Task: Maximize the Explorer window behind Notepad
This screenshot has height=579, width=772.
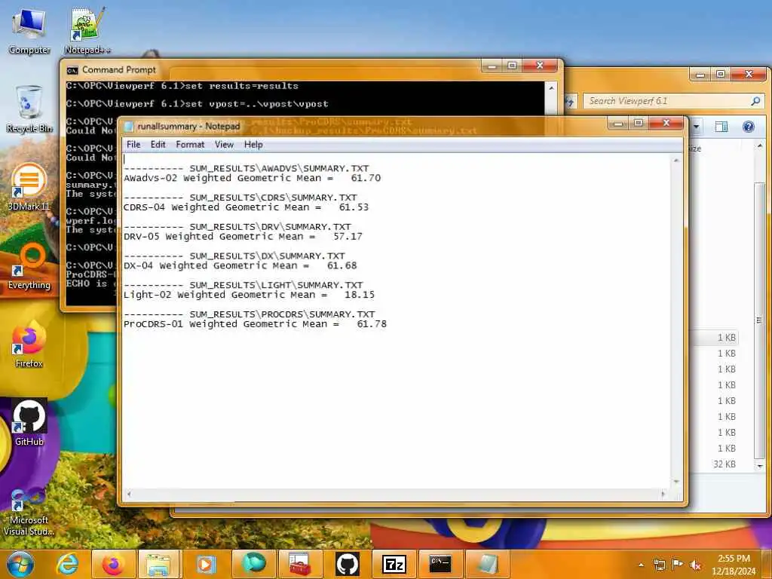Action: click(x=720, y=75)
